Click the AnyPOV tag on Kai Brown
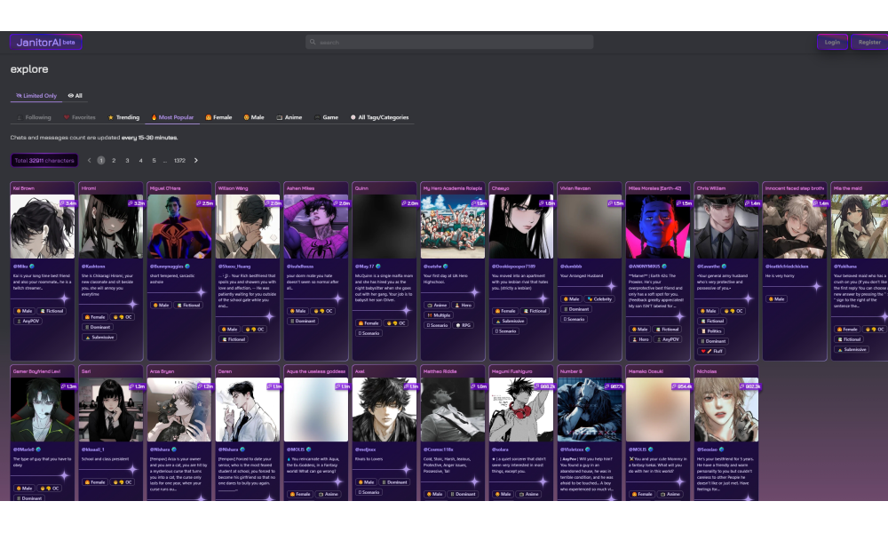 [28, 322]
